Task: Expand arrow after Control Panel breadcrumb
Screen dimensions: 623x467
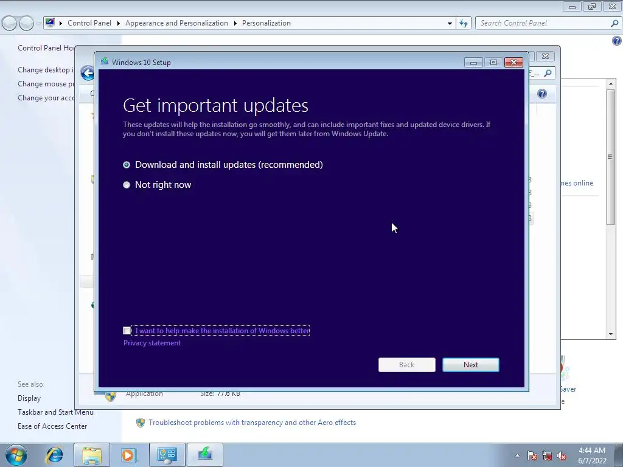Action: click(119, 24)
